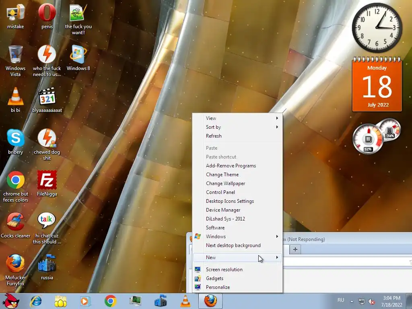The height and width of the screenshot is (309, 412).
Task: Select the Opera icon labeled 'penis'
Action: [47, 16]
